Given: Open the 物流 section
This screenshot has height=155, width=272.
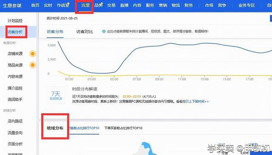Looking at the screenshot, I should coord(176,6).
